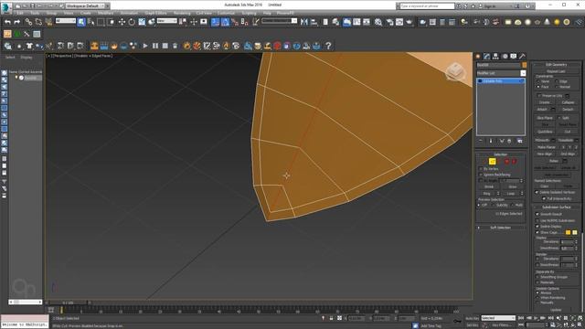
Task: Select the Multi preview selection radio
Action: 512,205
